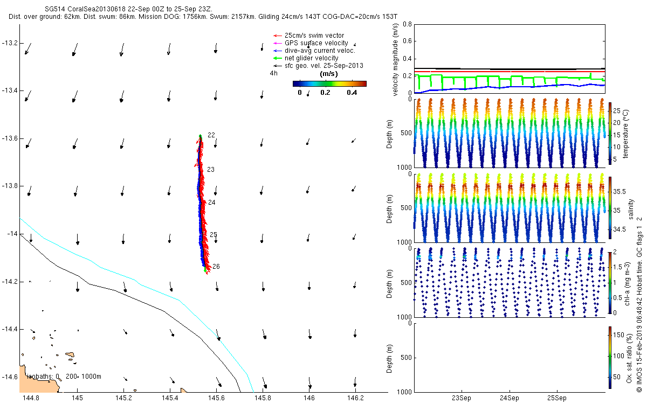The height and width of the screenshot is (404, 647).
Task: Click the '24Sep' date tick label
Action: 510,399
